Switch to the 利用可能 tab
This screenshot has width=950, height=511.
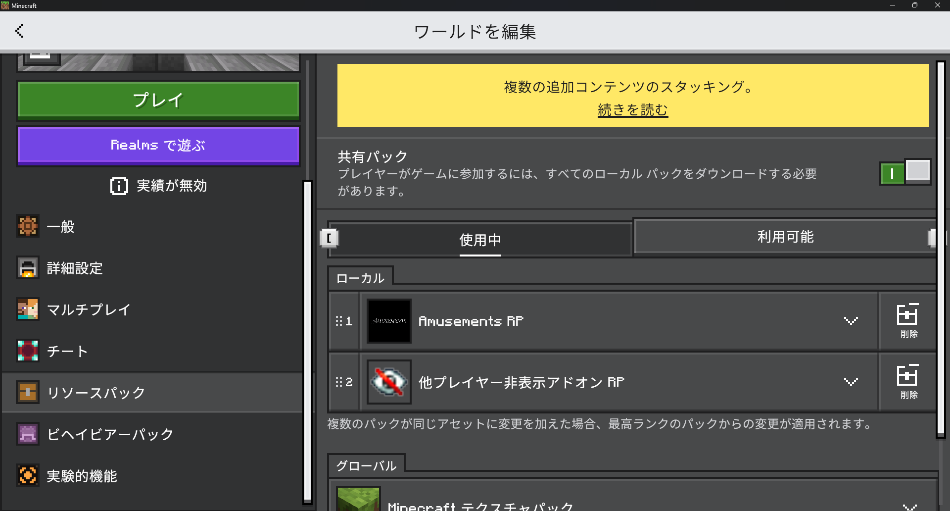[785, 237]
